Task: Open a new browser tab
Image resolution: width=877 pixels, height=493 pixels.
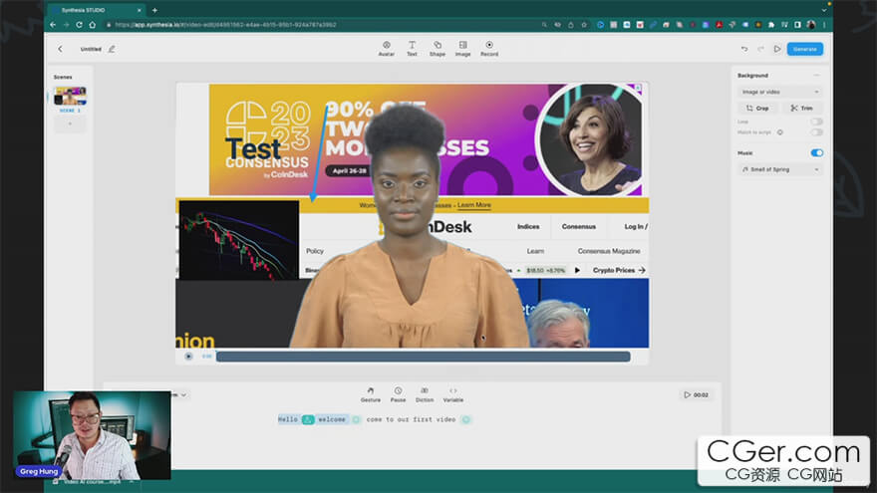Action: point(154,10)
